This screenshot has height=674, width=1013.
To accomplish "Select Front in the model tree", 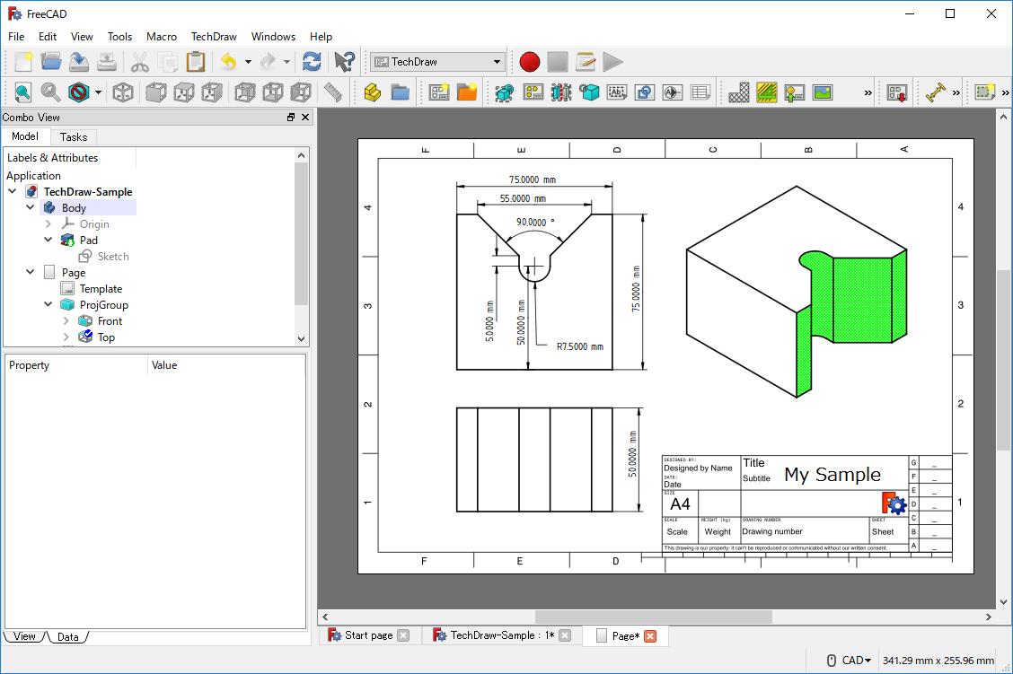I will pos(110,320).
